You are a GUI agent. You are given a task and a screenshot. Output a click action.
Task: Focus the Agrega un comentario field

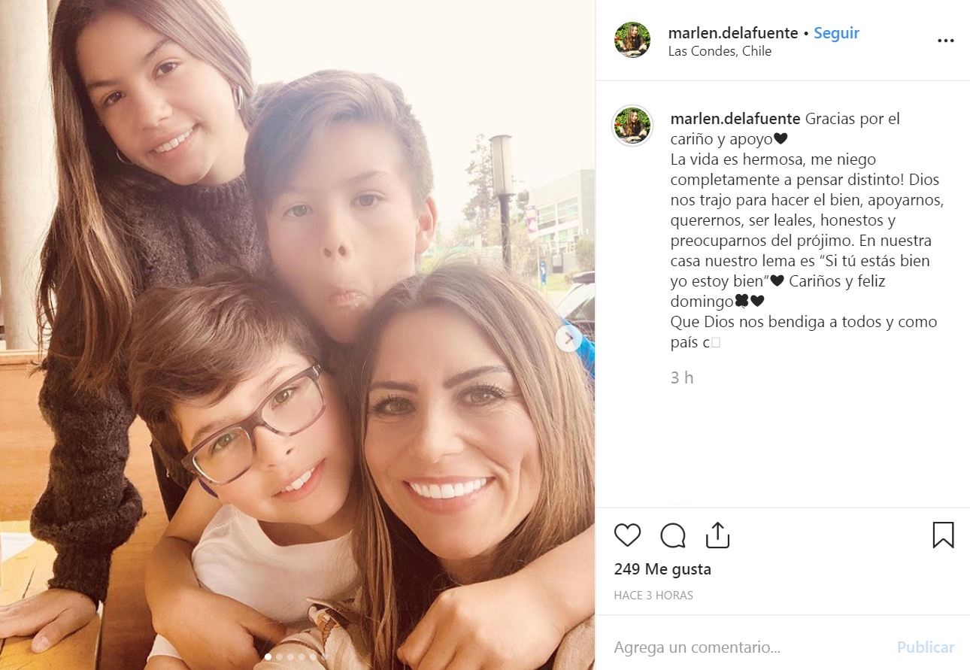748,647
